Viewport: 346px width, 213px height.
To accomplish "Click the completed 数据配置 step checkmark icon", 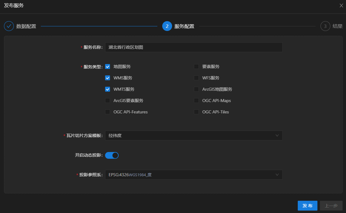I will tap(9, 26).
